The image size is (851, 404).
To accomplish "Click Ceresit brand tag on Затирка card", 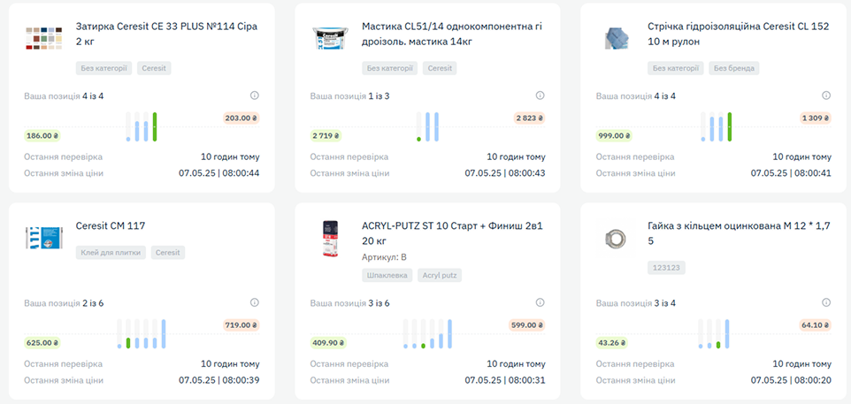I will pos(154,68).
